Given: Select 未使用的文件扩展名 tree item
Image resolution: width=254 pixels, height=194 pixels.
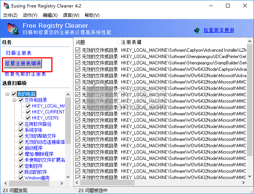Looking at the screenshot, I should coord(45,160).
